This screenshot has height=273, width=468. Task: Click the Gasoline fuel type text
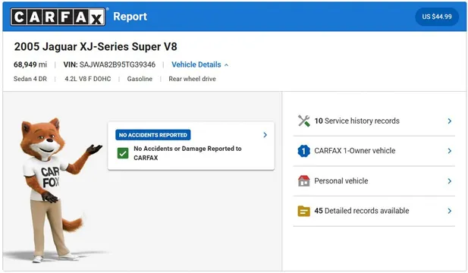pos(140,79)
